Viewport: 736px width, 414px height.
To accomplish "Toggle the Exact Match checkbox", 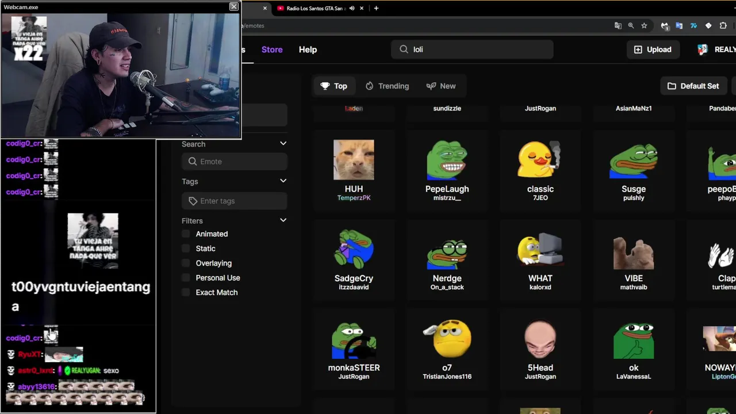I will pos(186,292).
